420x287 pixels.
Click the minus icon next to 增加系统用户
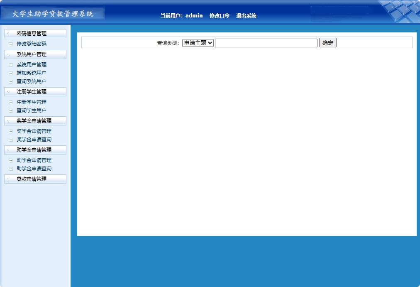pos(10,73)
